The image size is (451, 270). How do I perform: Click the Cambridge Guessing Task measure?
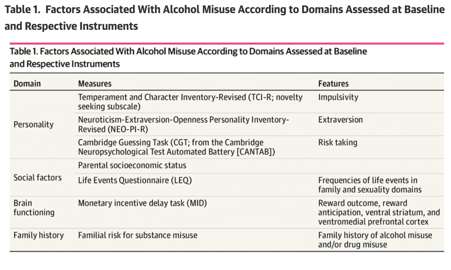click(176, 147)
